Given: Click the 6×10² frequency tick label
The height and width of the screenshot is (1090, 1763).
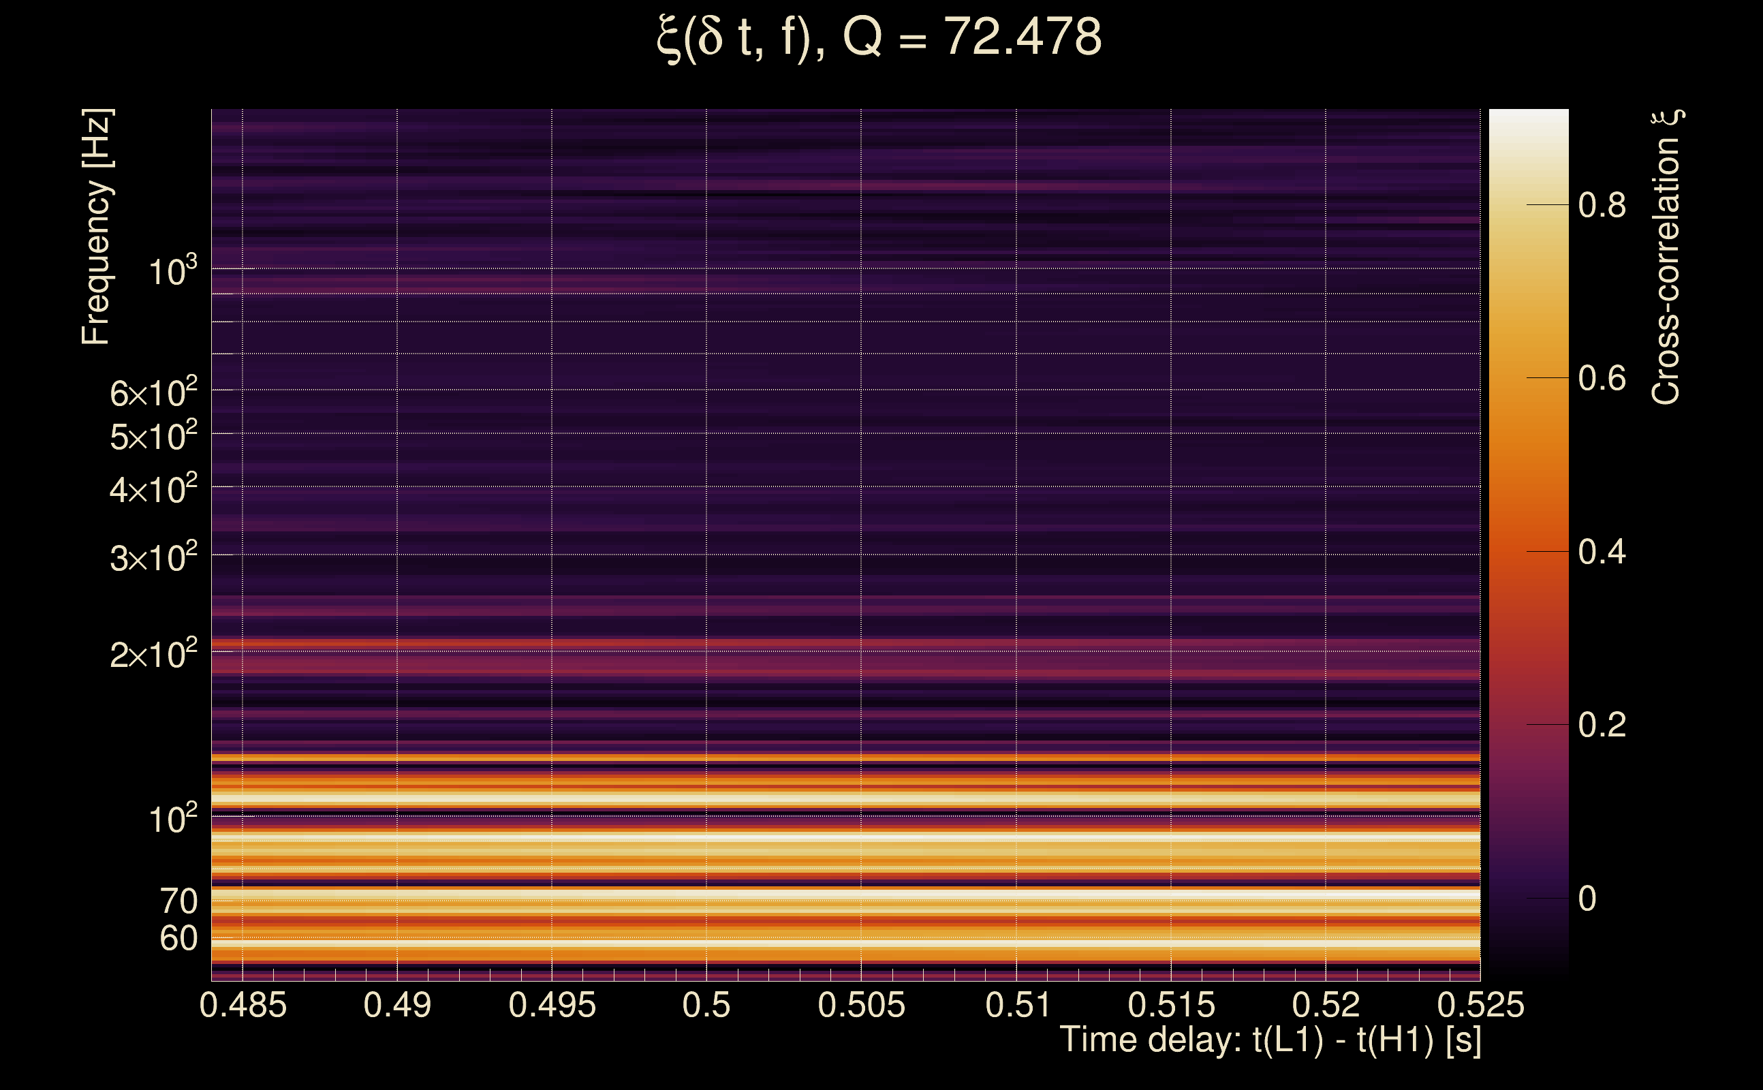Looking at the screenshot, I should (153, 393).
